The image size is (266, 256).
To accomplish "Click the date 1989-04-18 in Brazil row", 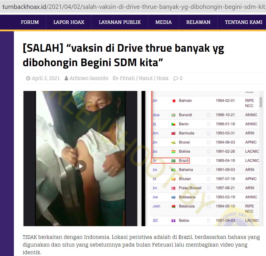I will (225, 161).
